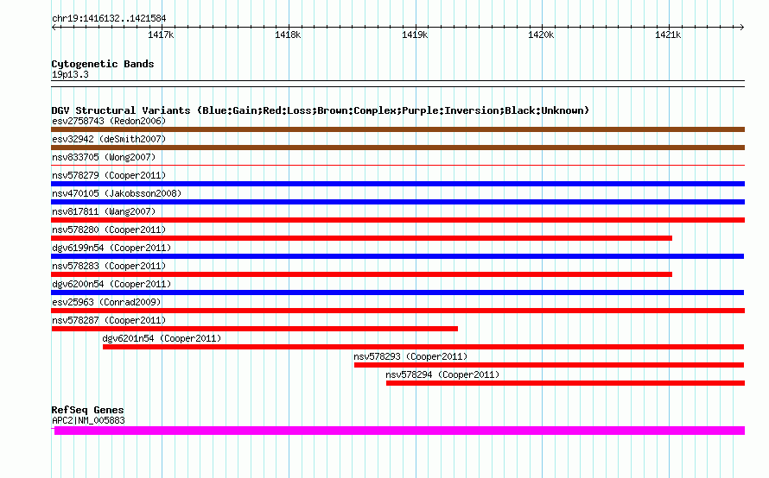Click the 1419k ruler tick label
Viewport: 769px width, 478px height.
[x=415, y=35]
